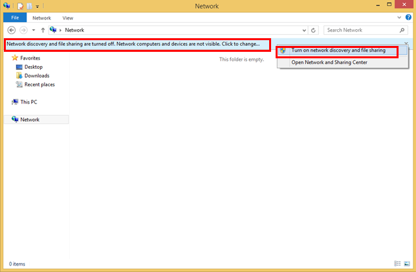
Task: Turn on network discovery and file sharing
Action: (x=342, y=51)
